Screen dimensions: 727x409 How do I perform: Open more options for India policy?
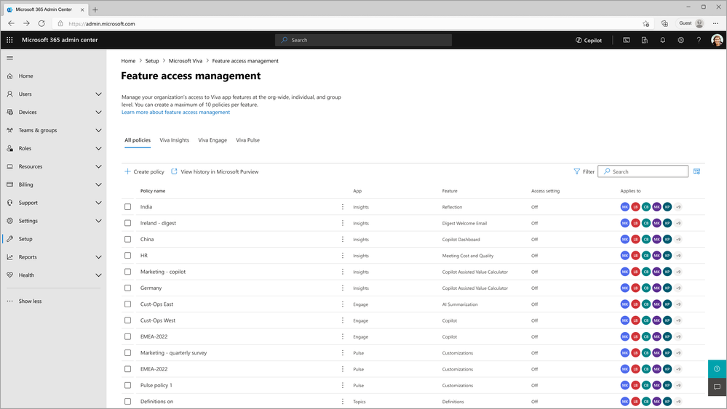(343, 207)
